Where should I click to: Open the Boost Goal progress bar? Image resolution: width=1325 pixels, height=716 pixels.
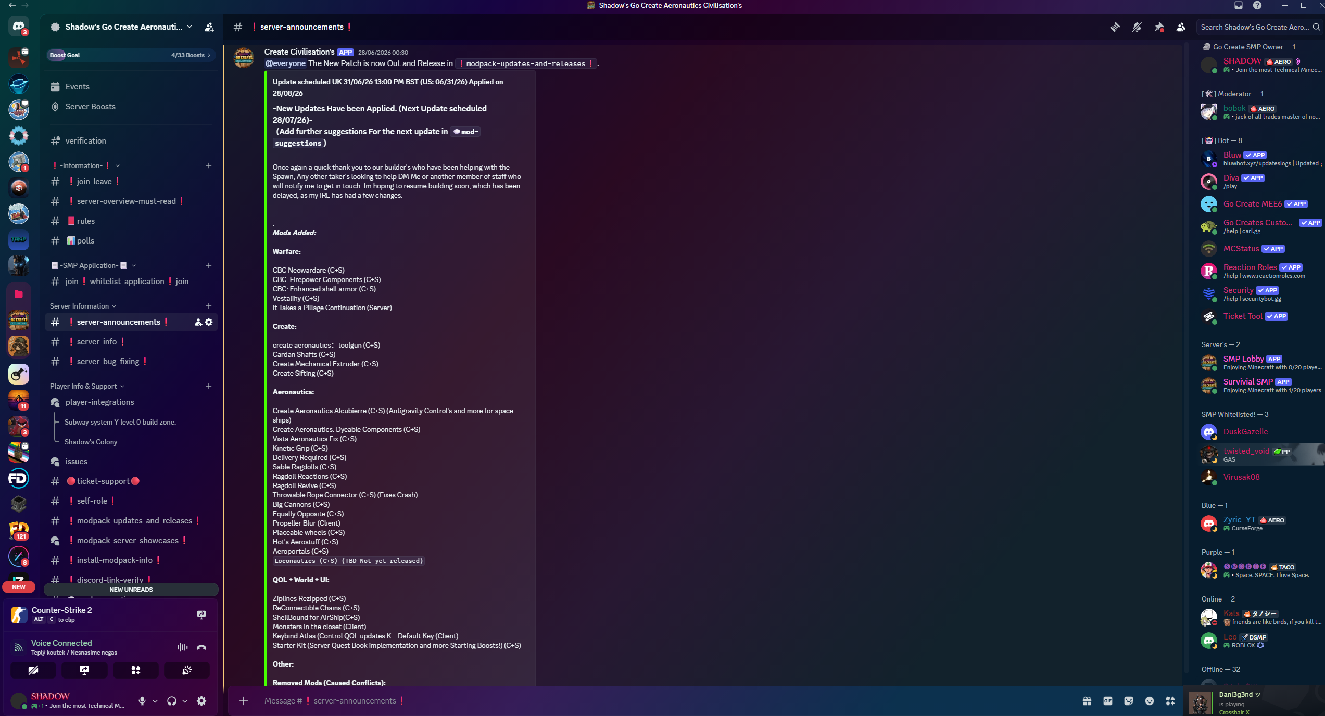(x=131, y=55)
